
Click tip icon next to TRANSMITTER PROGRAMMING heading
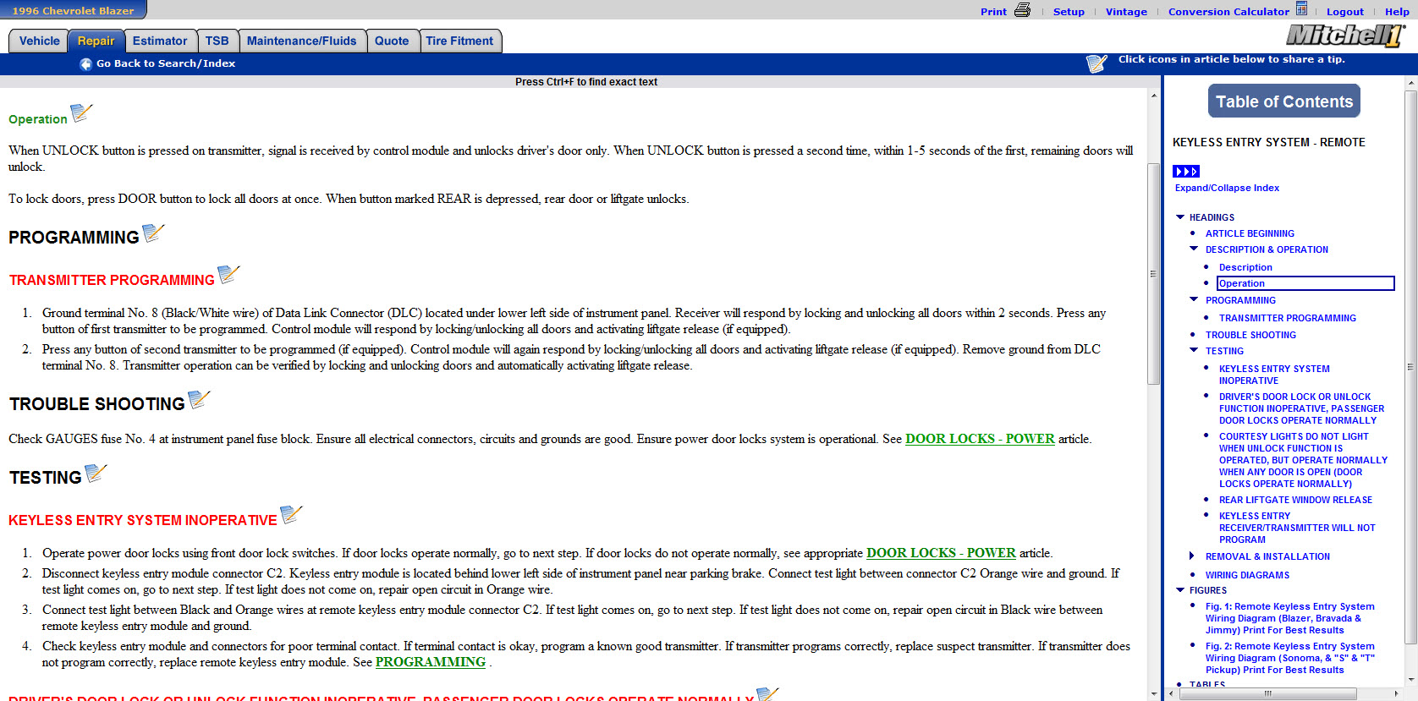click(x=228, y=274)
